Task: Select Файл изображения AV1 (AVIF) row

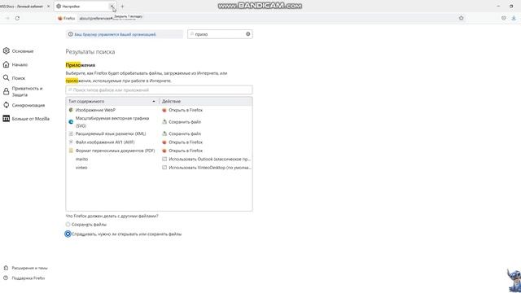Action: click(159, 142)
